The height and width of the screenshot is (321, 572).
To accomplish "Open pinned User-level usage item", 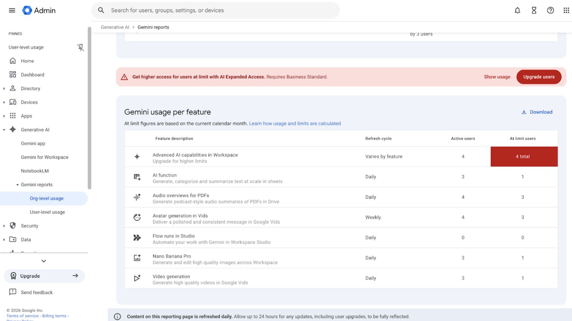I will click(26, 47).
